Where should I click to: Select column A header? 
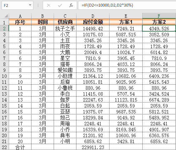pos(20,16)
